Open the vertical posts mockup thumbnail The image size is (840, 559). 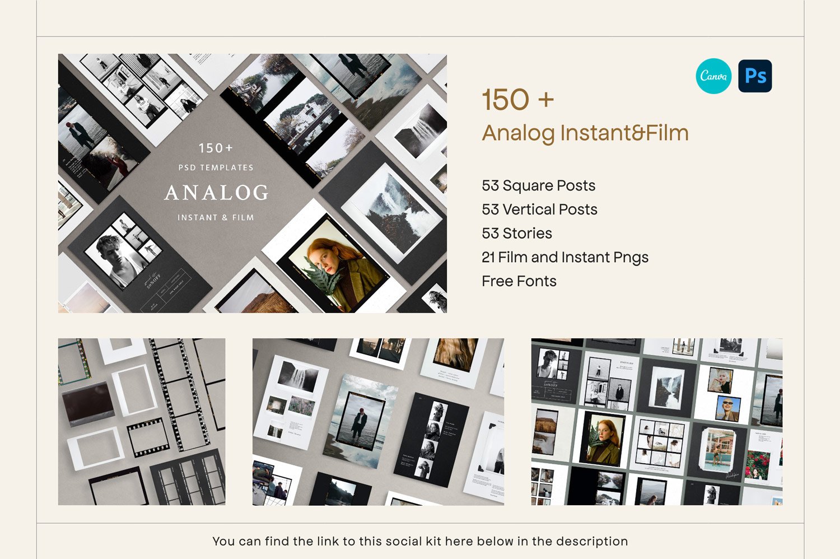coord(378,422)
